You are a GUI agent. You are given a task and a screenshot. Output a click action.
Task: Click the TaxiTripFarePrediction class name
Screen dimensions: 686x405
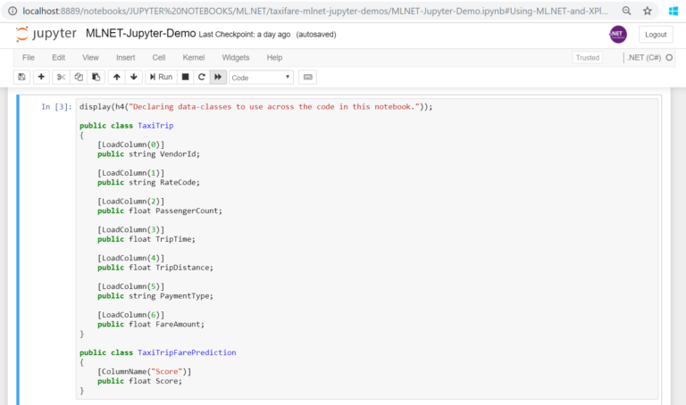pyautogui.click(x=187, y=352)
